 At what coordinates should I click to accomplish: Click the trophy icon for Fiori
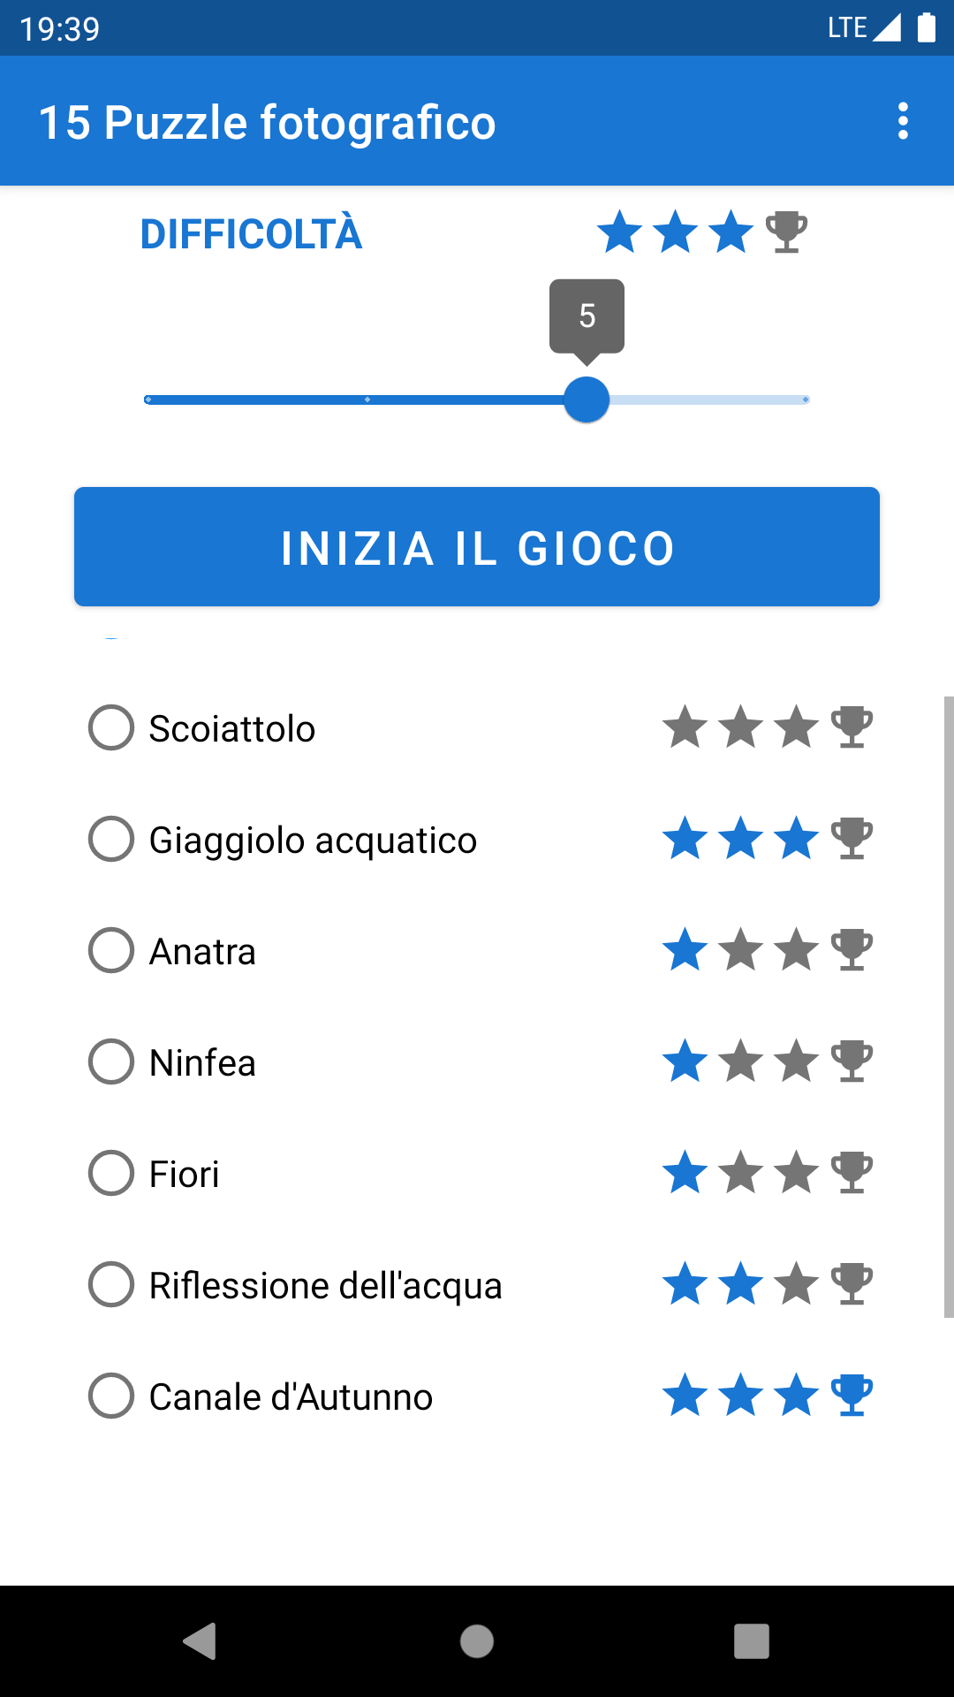[x=852, y=1173]
